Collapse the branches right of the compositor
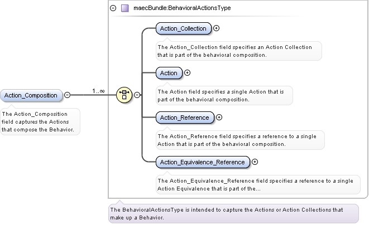Screen dimensions: 369x225 pyautogui.click(x=137, y=95)
